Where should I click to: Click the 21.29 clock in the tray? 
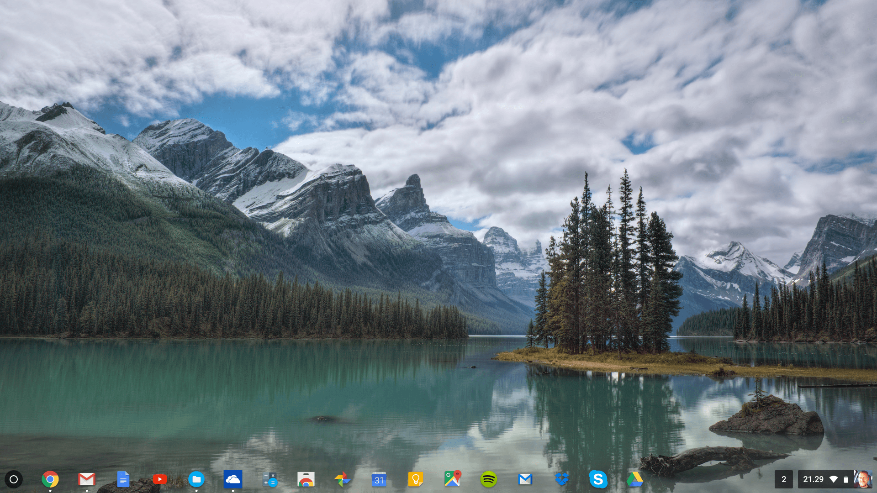[x=814, y=479]
